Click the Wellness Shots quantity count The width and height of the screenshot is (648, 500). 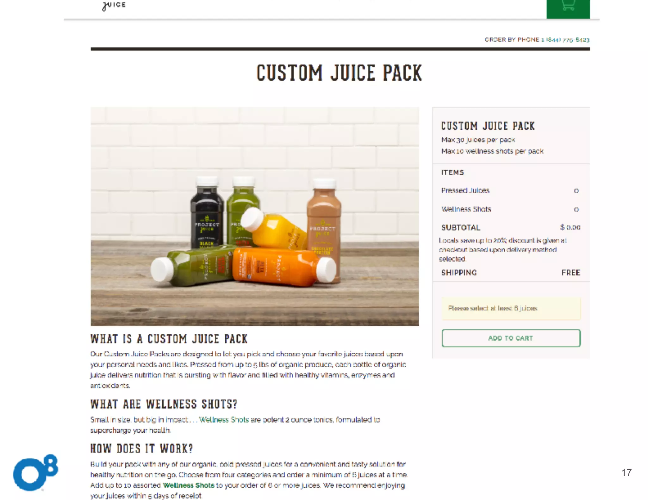[576, 209]
